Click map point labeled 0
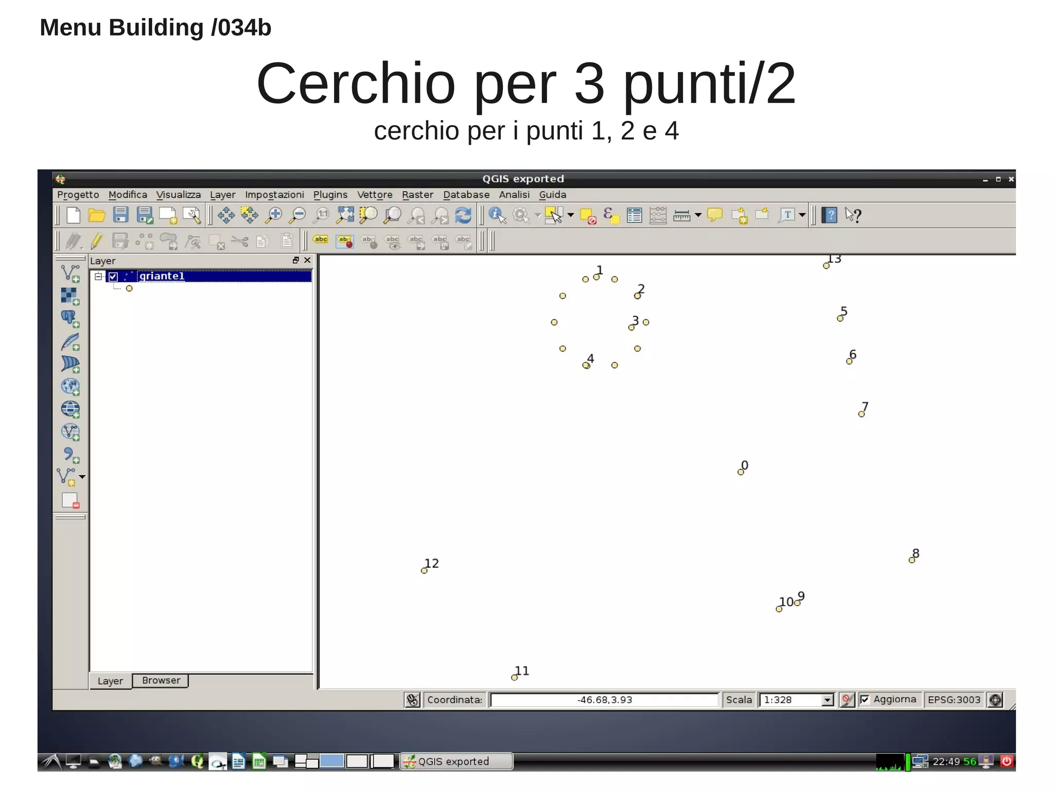Screen dimensions: 1054x790 [741, 472]
